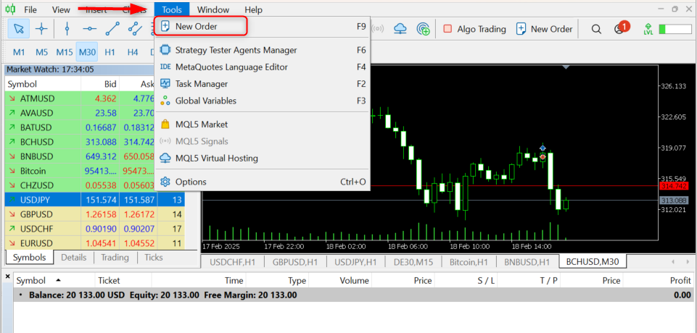Select MQL5 Virtual Hosting entry
Image resolution: width=697 pixels, height=333 pixels.
pos(263,158)
